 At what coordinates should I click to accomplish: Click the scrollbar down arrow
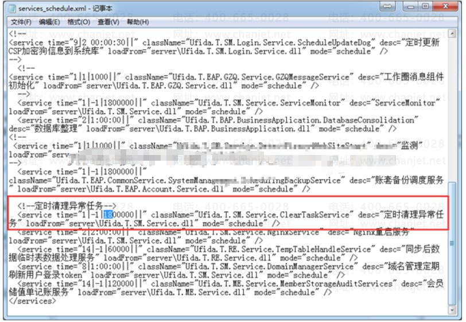pyautogui.click(x=452, y=310)
